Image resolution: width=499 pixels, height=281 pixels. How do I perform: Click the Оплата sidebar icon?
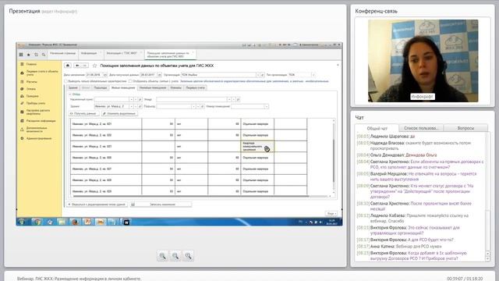(22, 89)
